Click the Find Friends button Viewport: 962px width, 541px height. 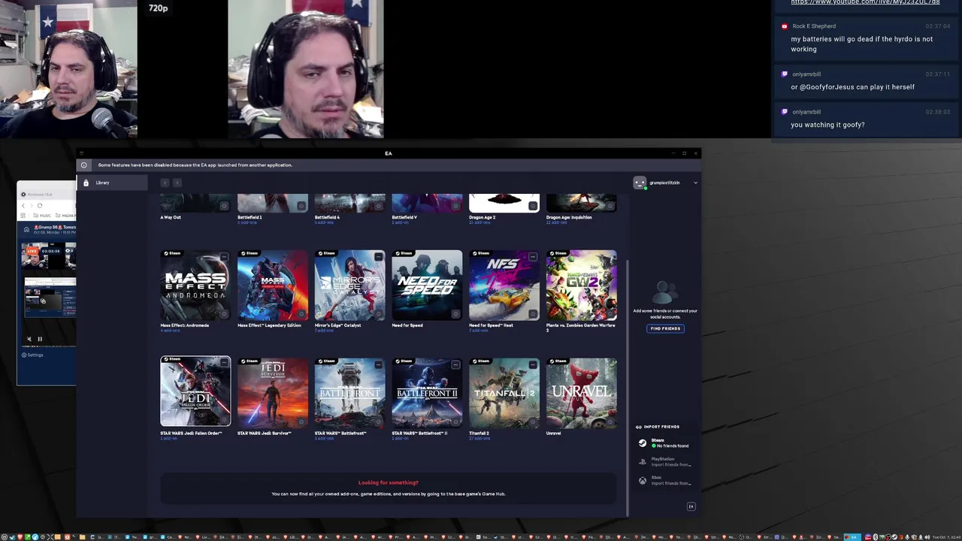[665, 328]
